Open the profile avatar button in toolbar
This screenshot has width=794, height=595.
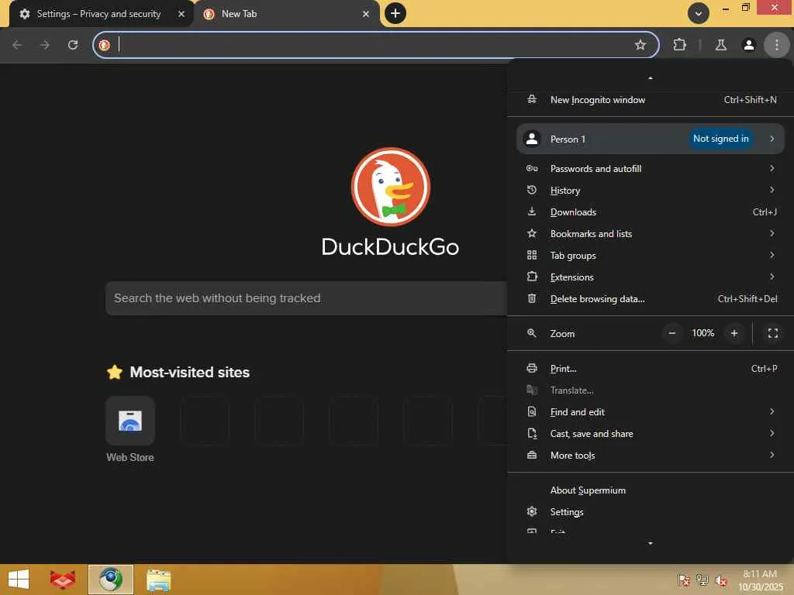(x=748, y=45)
